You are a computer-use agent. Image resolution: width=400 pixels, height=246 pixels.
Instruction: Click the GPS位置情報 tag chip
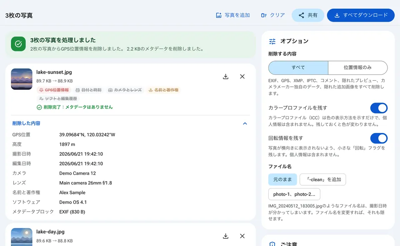(x=54, y=90)
